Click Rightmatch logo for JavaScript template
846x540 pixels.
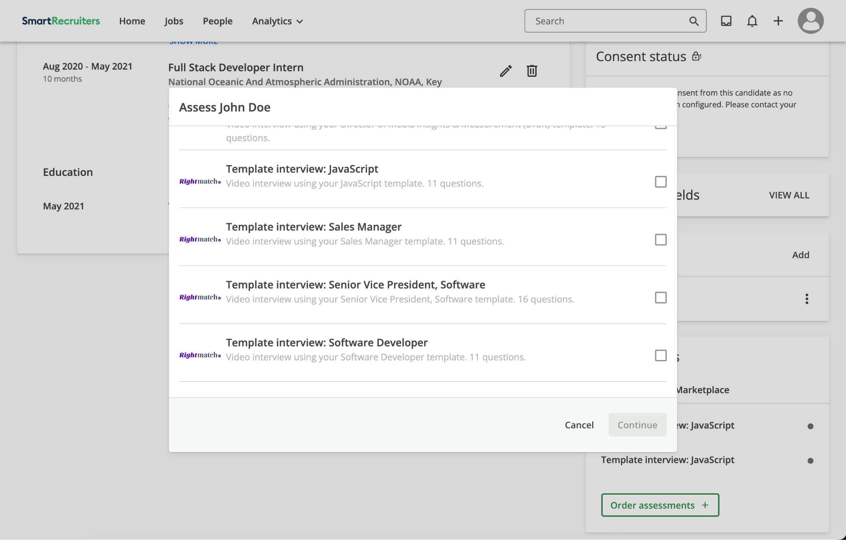tap(200, 182)
